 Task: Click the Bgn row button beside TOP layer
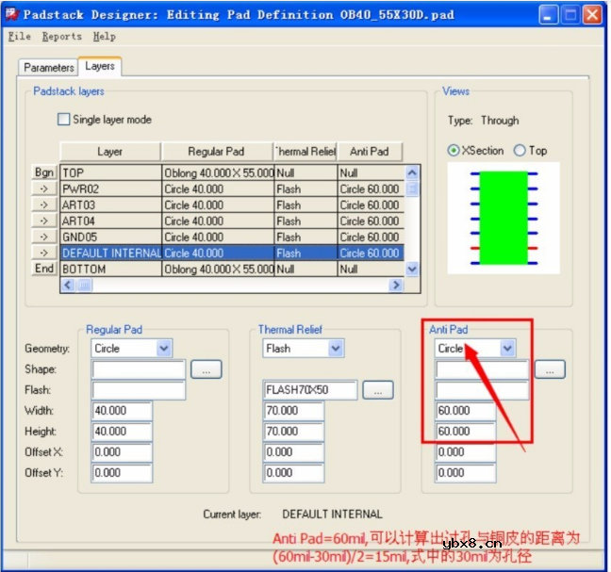pos(44,173)
